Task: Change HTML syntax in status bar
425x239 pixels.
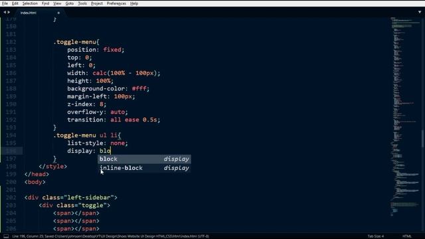Action: pos(407,236)
